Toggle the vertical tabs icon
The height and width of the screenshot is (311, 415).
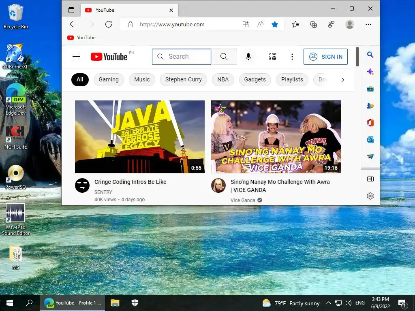[x=71, y=10]
